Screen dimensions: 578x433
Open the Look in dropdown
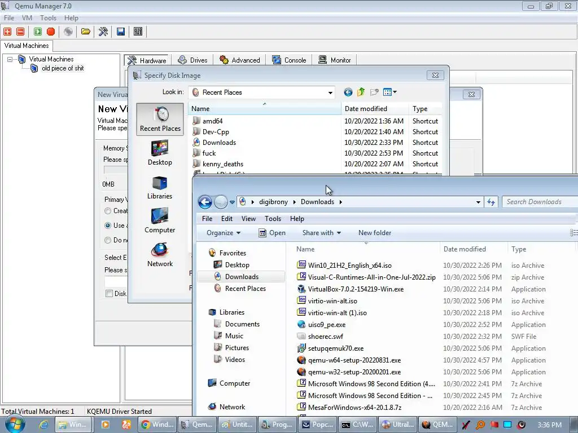[x=330, y=92]
